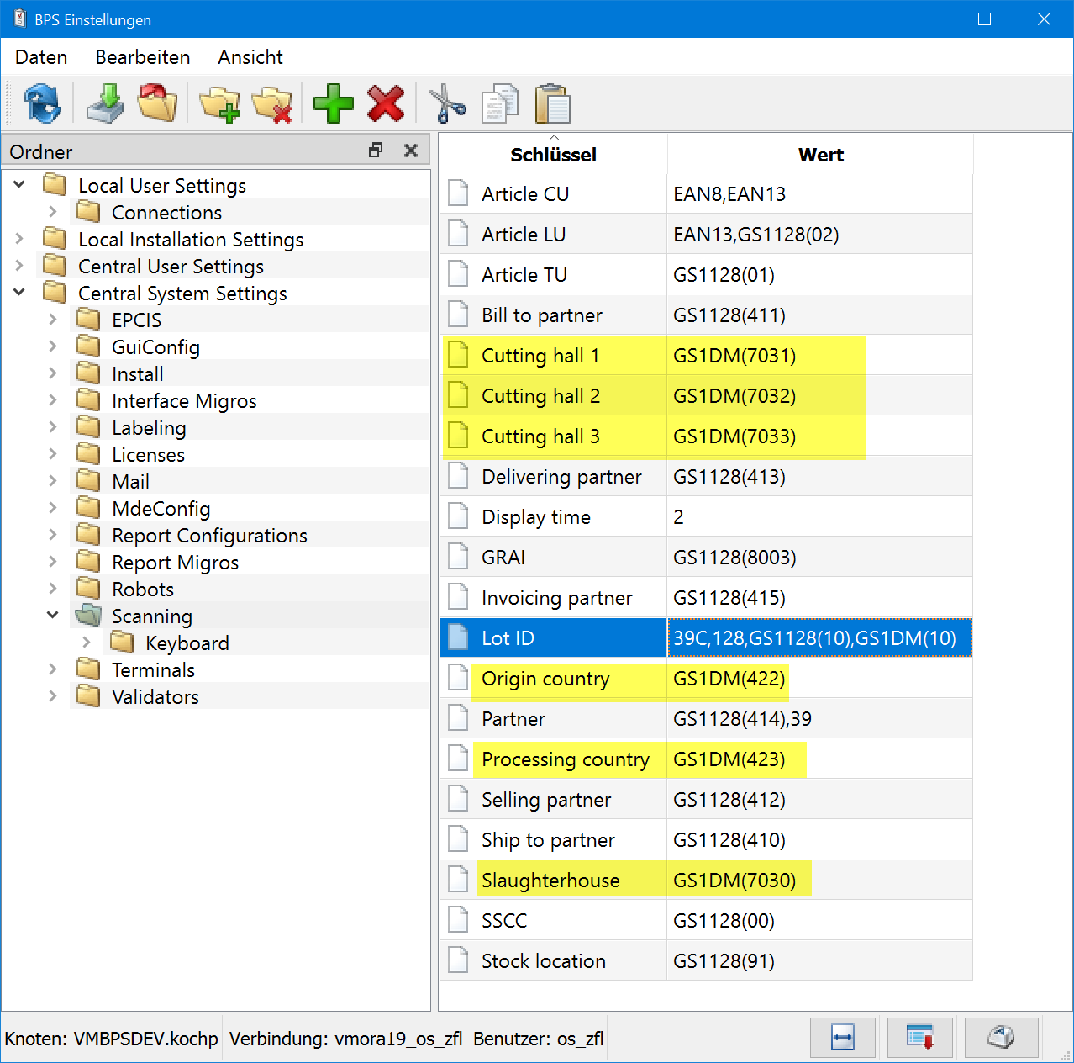Expand the Local Installation Settings node
This screenshot has width=1074, height=1063.
pos(19,239)
